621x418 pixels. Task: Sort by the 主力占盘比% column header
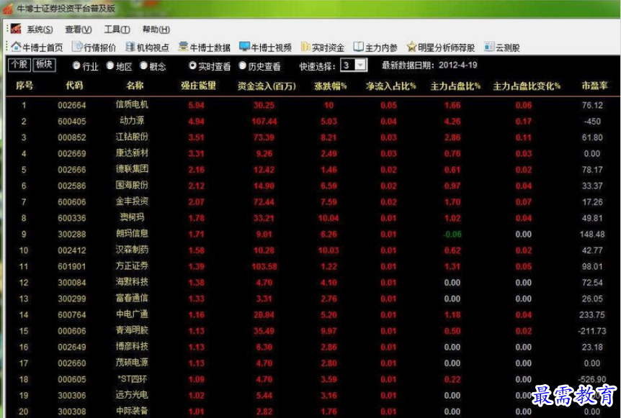(x=455, y=86)
